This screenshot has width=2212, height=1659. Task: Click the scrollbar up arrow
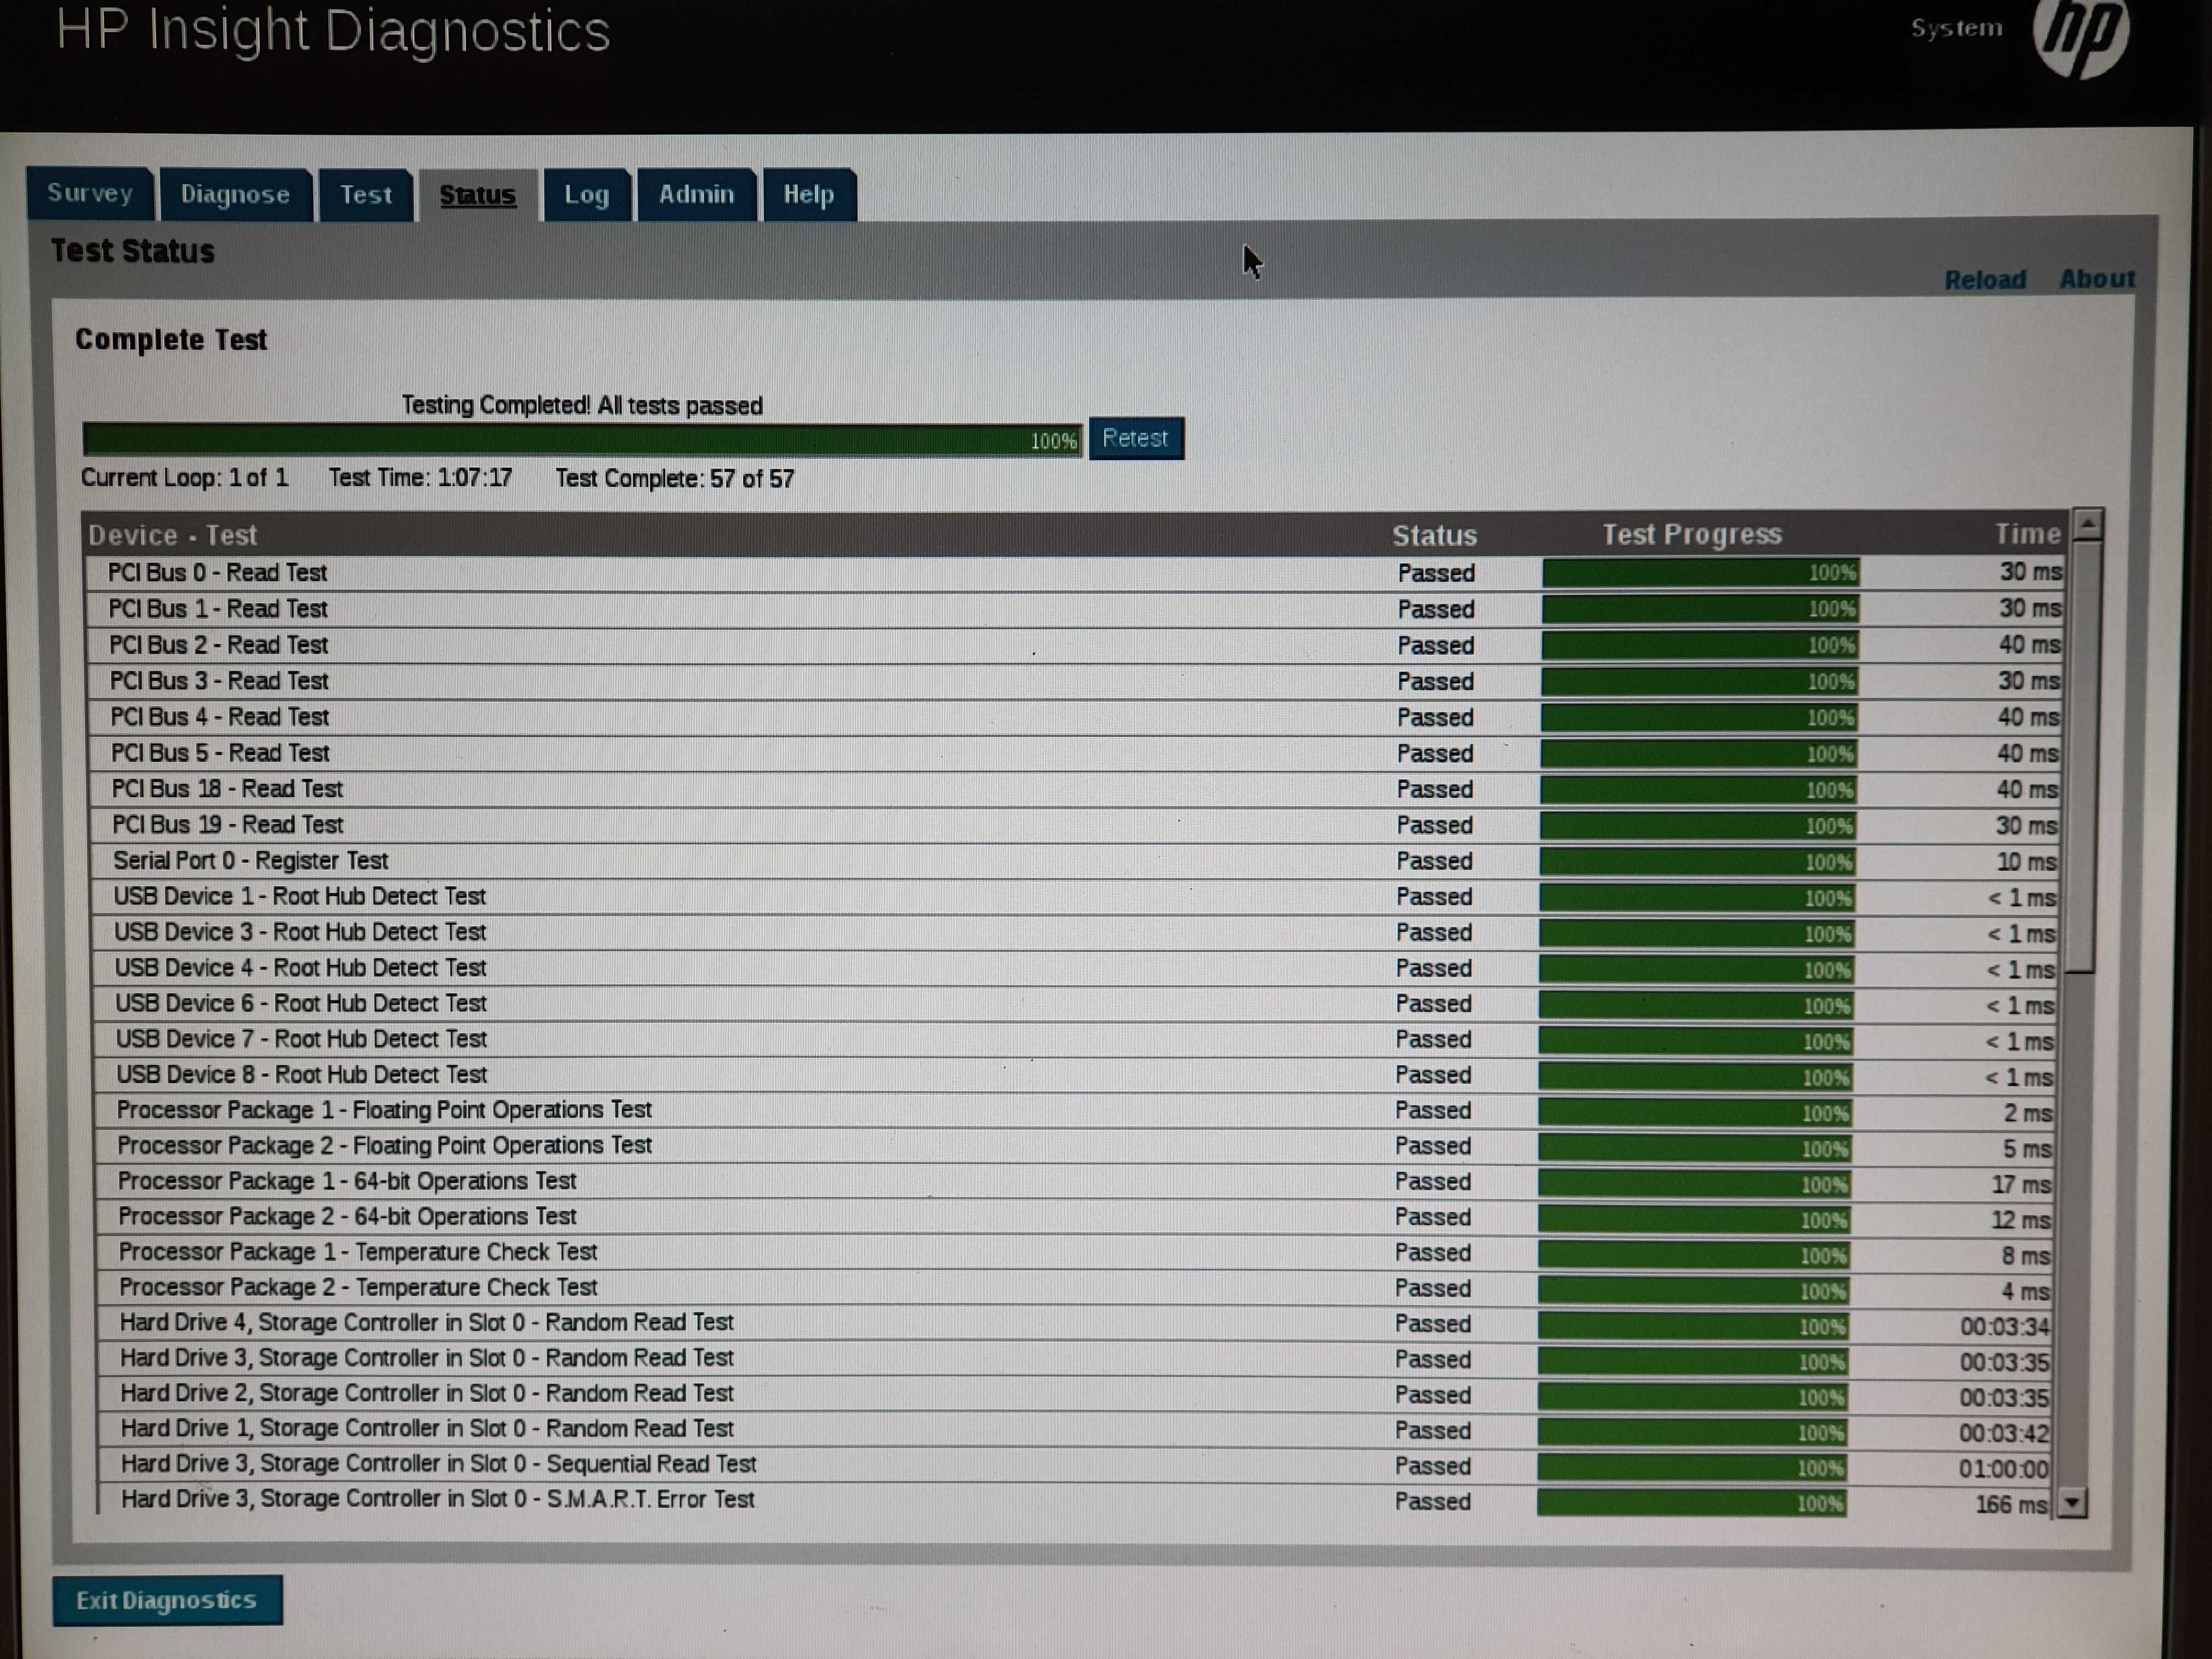[2088, 524]
